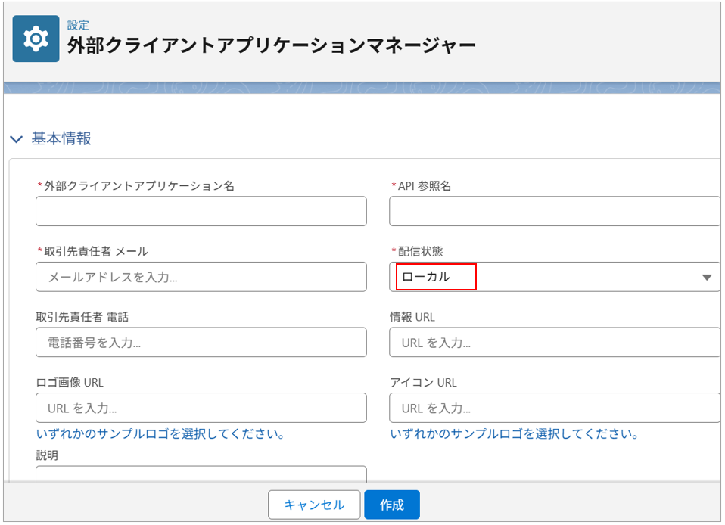
Task: Click the 基本情報 section heading text
Action: coord(61,139)
